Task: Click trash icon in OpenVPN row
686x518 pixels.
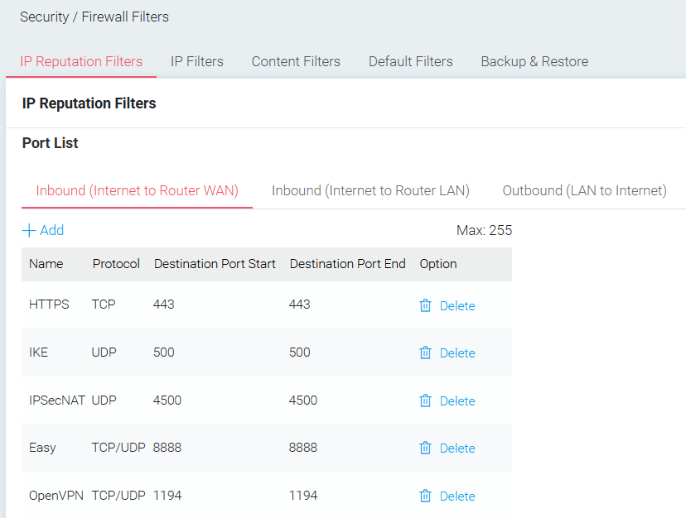Action: (425, 496)
